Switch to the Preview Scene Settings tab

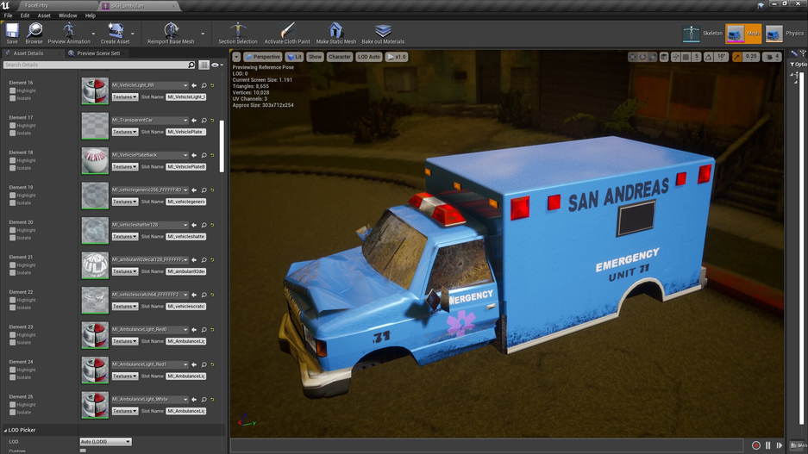97,53
